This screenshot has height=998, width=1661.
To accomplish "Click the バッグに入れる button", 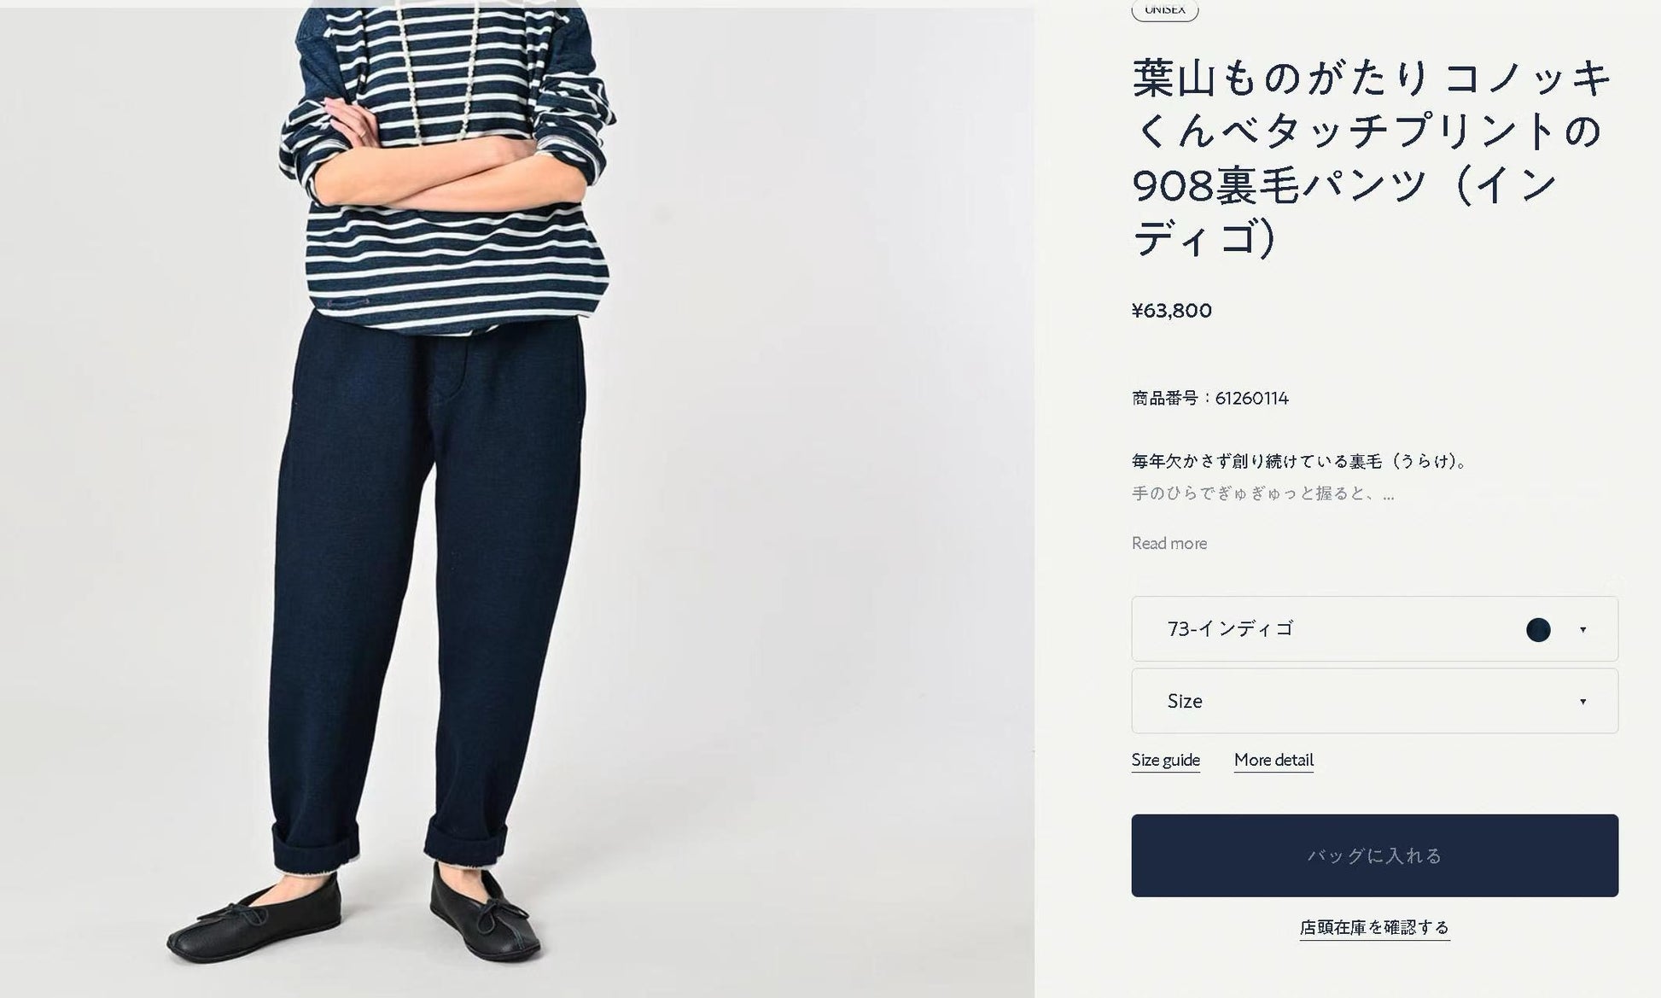I will pos(1374,855).
